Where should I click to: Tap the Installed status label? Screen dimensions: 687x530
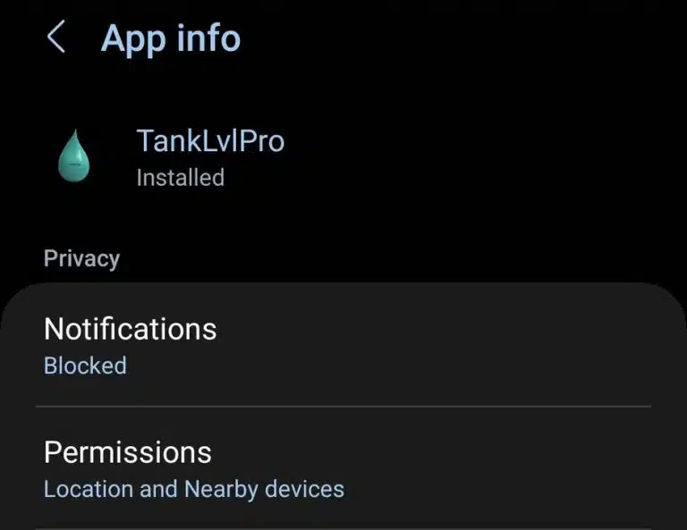[181, 178]
